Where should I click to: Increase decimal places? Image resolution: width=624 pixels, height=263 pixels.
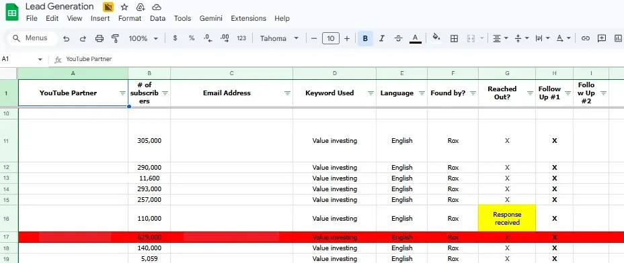pos(225,38)
